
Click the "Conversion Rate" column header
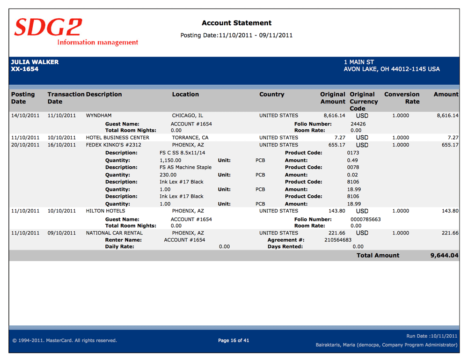[x=402, y=98]
